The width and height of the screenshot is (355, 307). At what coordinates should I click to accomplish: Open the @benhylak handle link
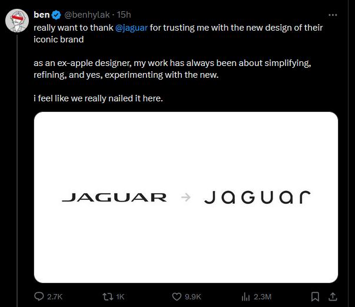click(87, 15)
